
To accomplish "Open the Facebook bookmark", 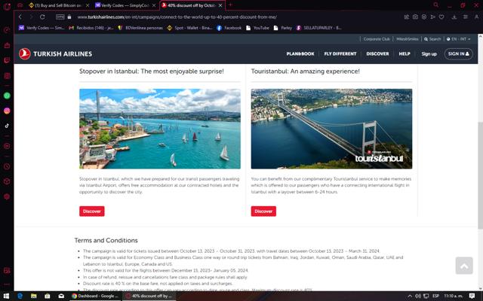I will point(229,28).
